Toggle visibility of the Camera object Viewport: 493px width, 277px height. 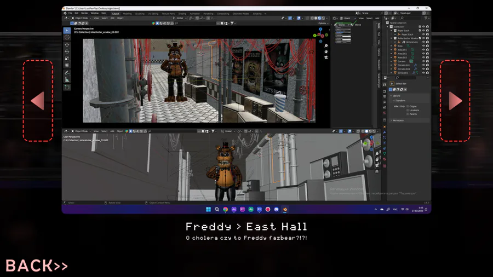pyautogui.click(x=423, y=61)
